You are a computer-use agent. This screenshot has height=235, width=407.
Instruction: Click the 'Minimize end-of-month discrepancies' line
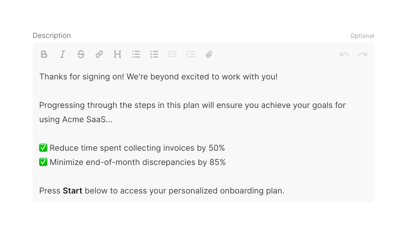tap(137, 162)
